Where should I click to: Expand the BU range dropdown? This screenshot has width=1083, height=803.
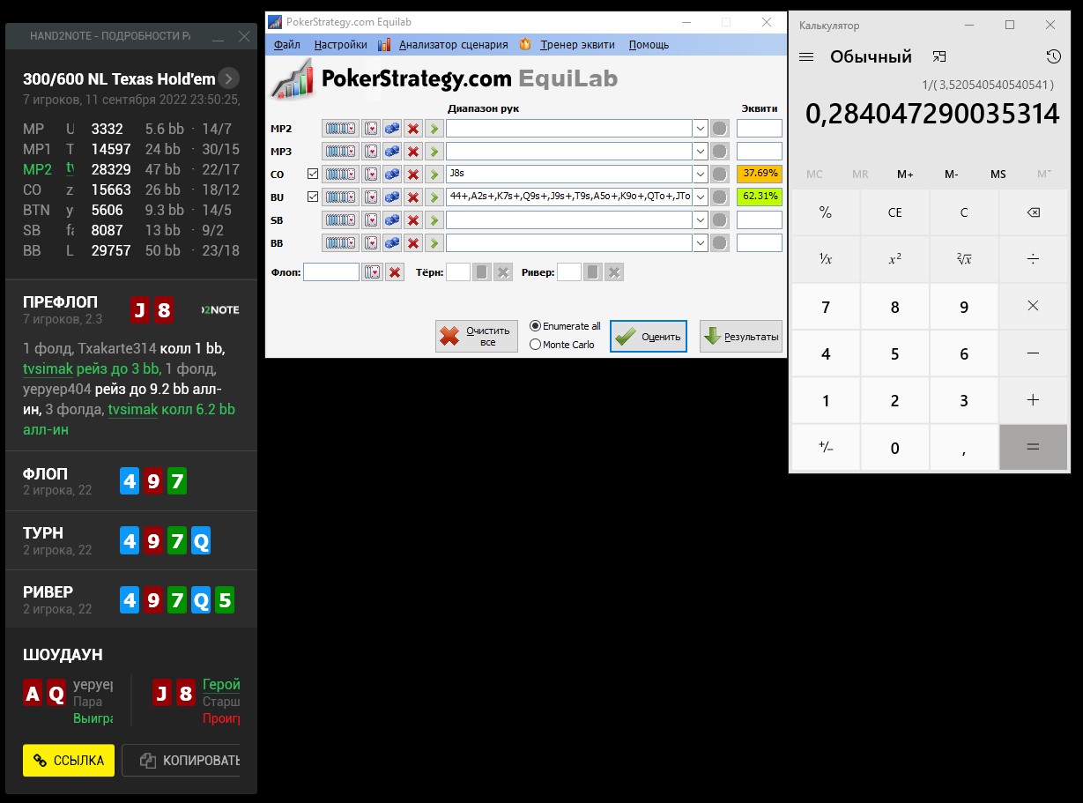(701, 197)
